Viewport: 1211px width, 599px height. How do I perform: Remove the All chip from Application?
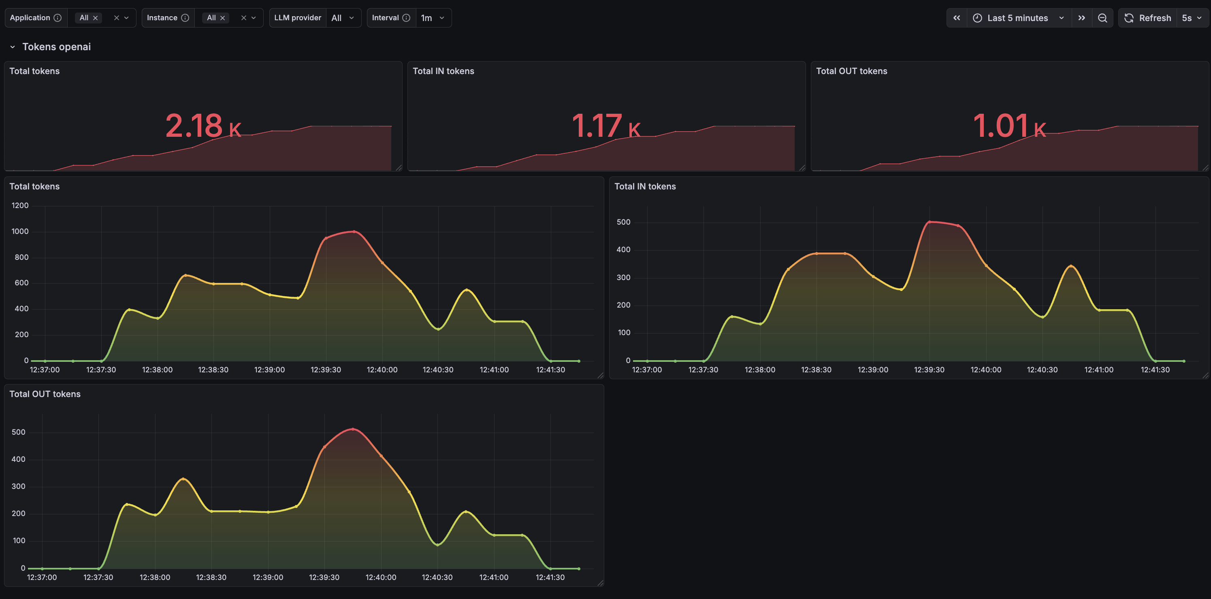coord(96,18)
